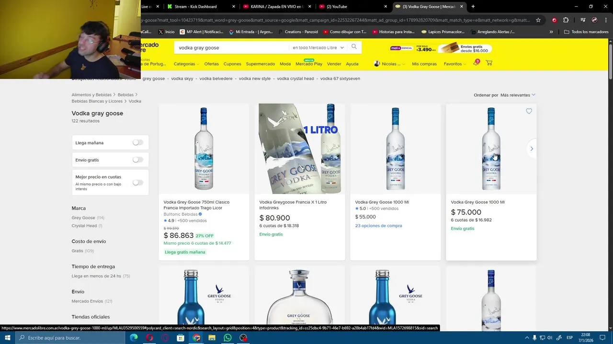Open 'Todos los marcadores' bookmarks folder
The height and width of the screenshot is (344, 613).
tap(586, 32)
